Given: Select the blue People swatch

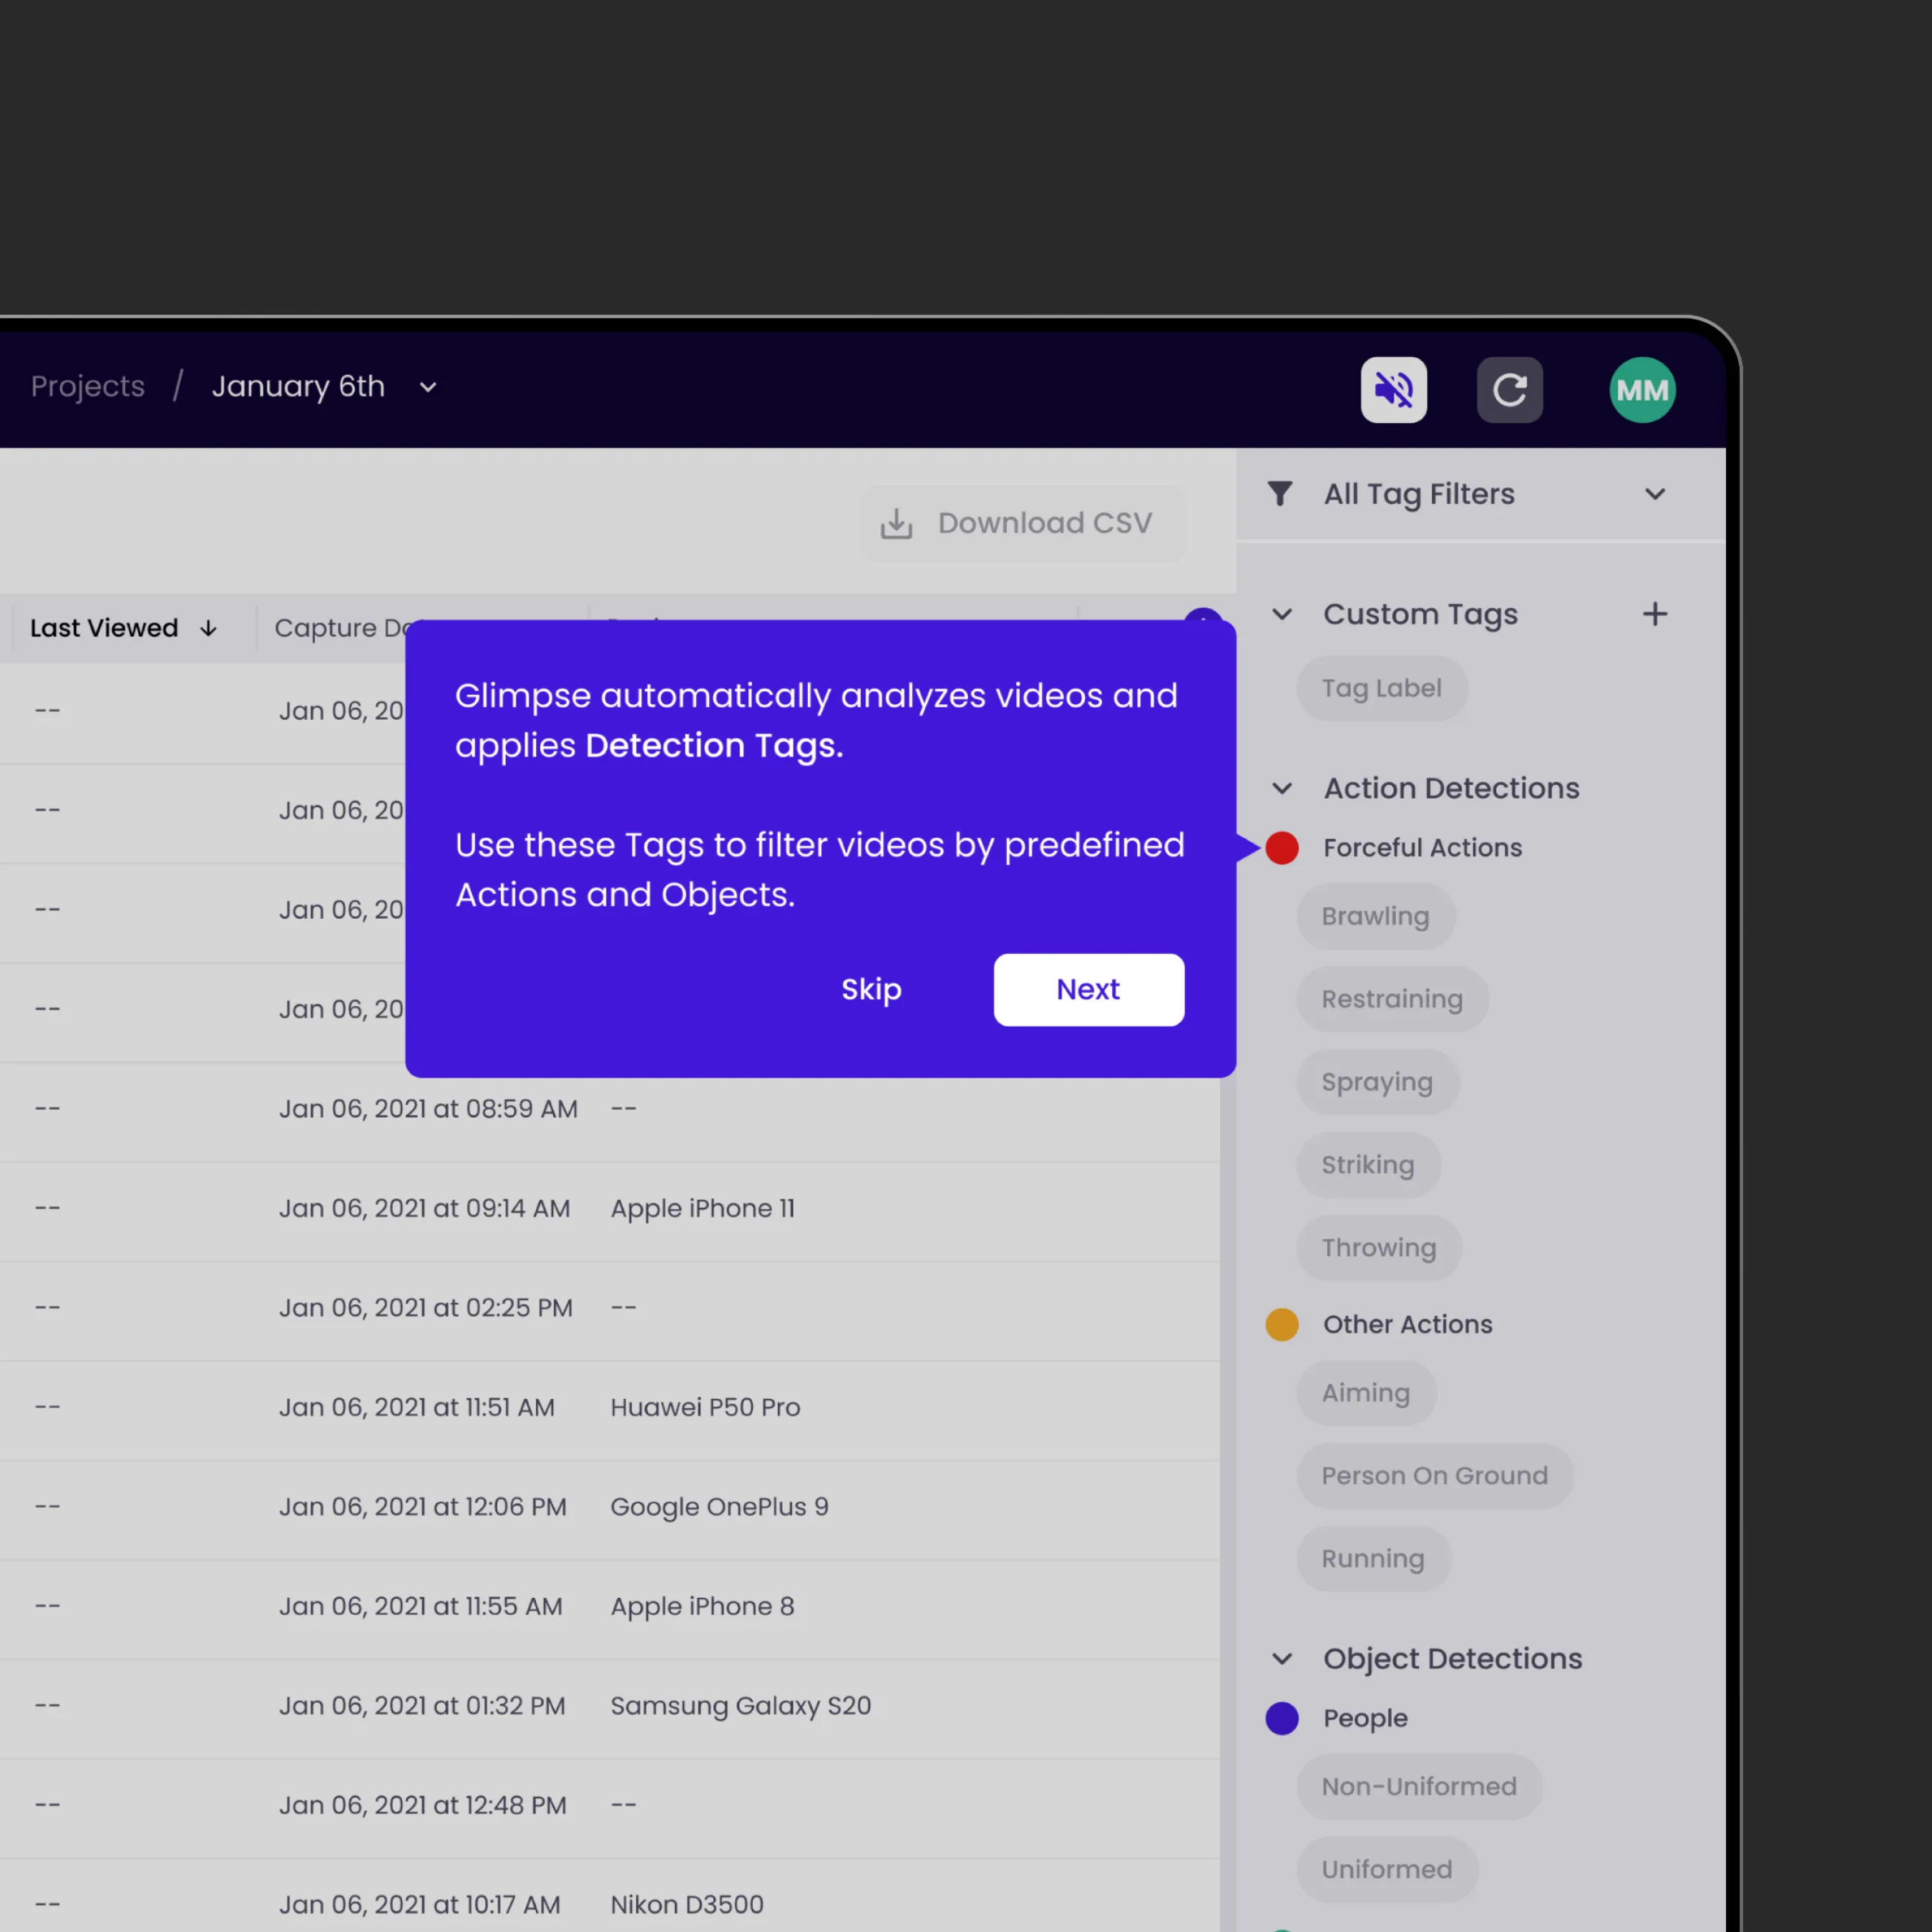Looking at the screenshot, I should coord(1282,1718).
